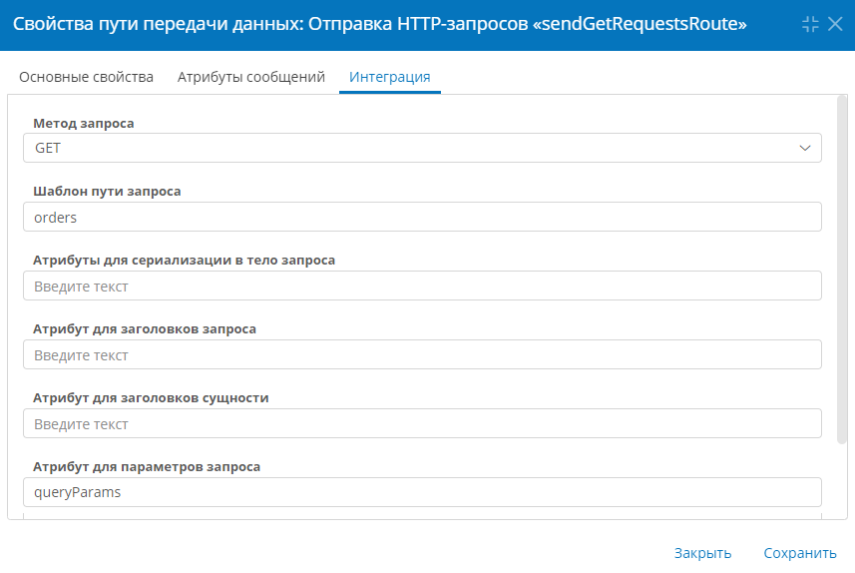Switch to the Основные свойства tab
This screenshot has height=573, width=855.
86,77
